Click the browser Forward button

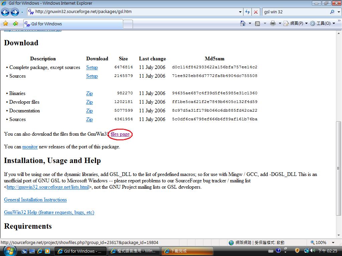tap(15, 12)
